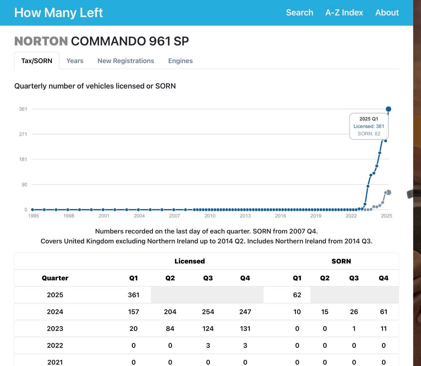The image size is (421, 366).
Task: Click the 2025 Q1 SORN grey data point
Action: pos(389,192)
